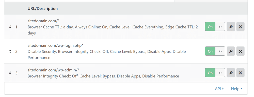Click rule 3 toggle slider handle
This screenshot has width=254, height=97.
(220, 73)
